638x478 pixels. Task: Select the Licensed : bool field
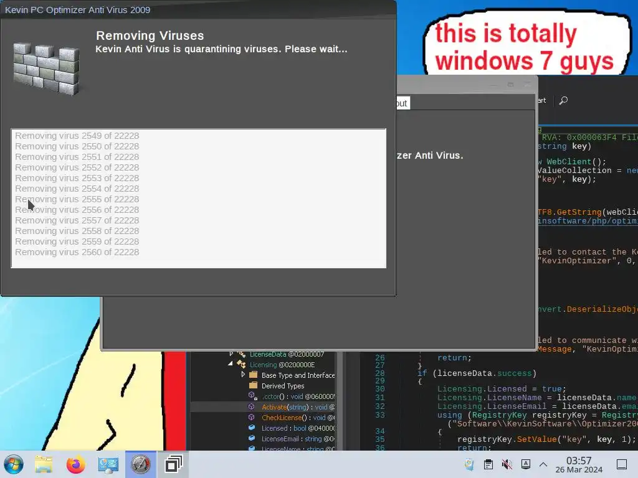coord(298,428)
